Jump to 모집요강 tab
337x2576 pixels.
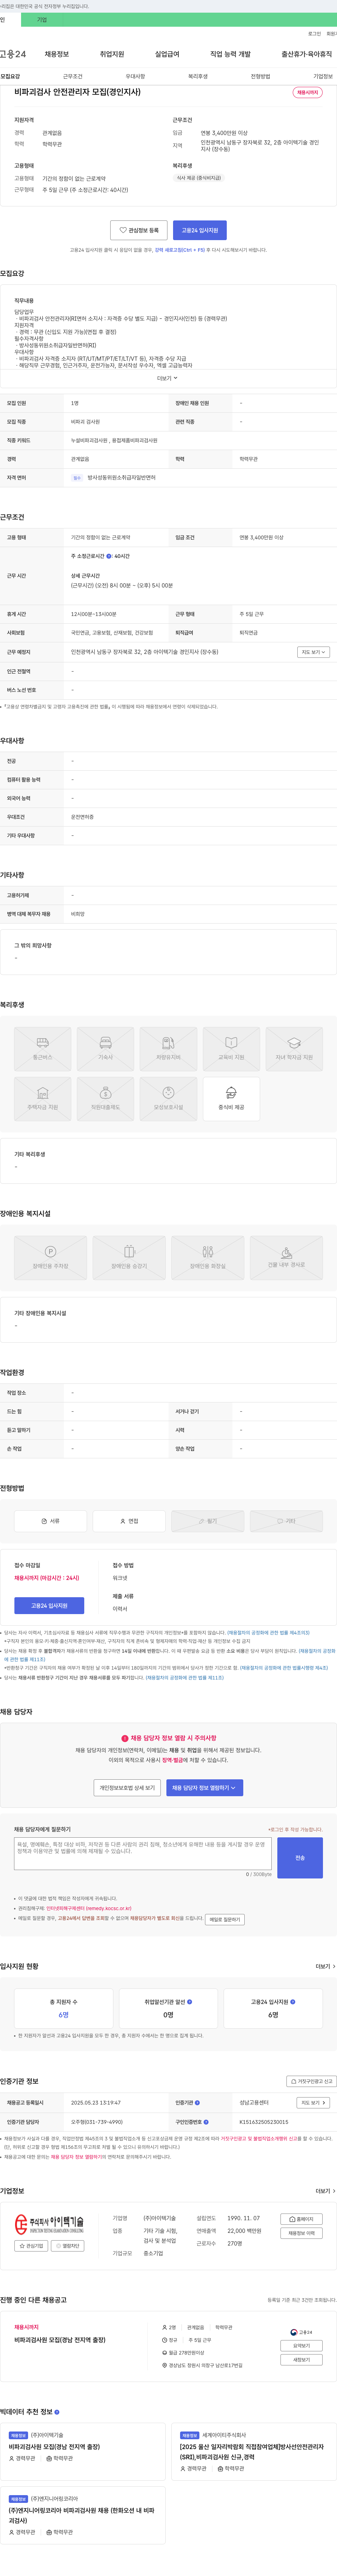10,76
